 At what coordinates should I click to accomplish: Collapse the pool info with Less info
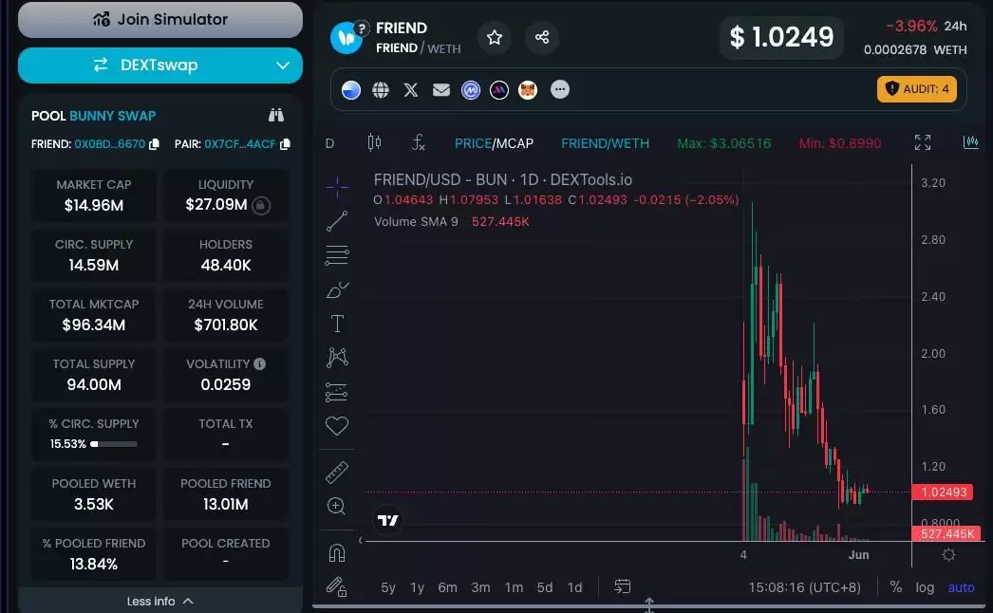(x=159, y=600)
